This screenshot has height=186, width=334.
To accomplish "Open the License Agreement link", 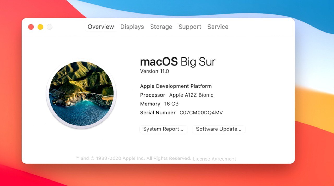I will click(x=214, y=159).
